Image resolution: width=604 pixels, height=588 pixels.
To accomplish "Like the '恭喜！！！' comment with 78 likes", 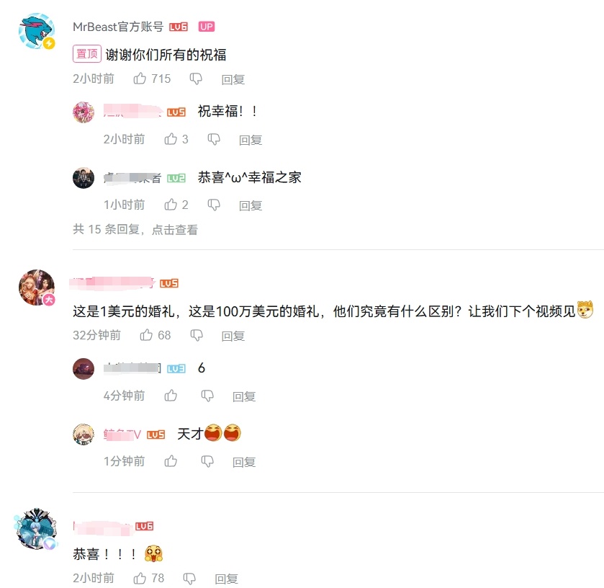I will [x=140, y=578].
